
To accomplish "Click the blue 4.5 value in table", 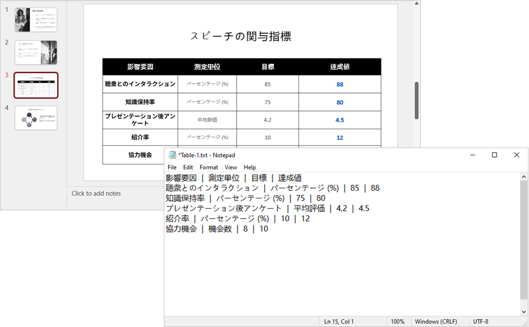I will point(340,120).
